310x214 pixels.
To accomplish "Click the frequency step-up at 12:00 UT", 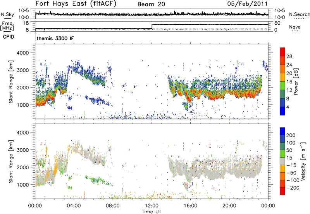I will point(152,27).
